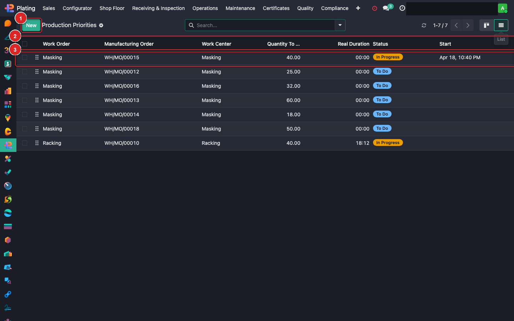Click the New button

tap(31, 25)
